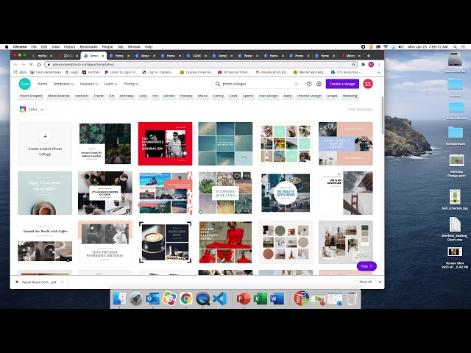Click the rainbow color swatch in filter
Viewport: 471px width, 353px height.
click(23, 110)
